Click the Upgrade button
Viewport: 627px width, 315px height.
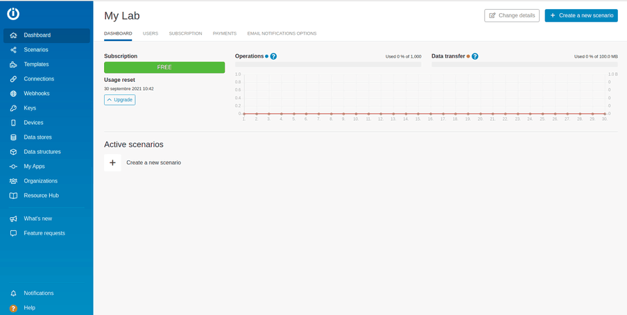coord(119,100)
